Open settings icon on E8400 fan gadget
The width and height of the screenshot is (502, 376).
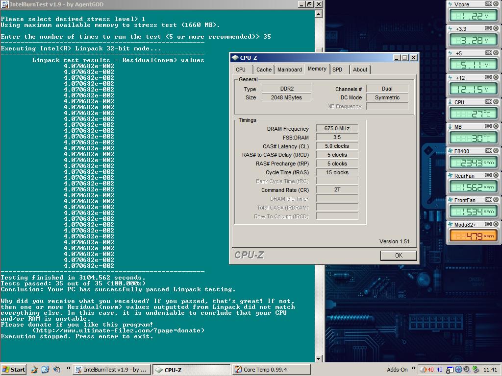(488, 151)
